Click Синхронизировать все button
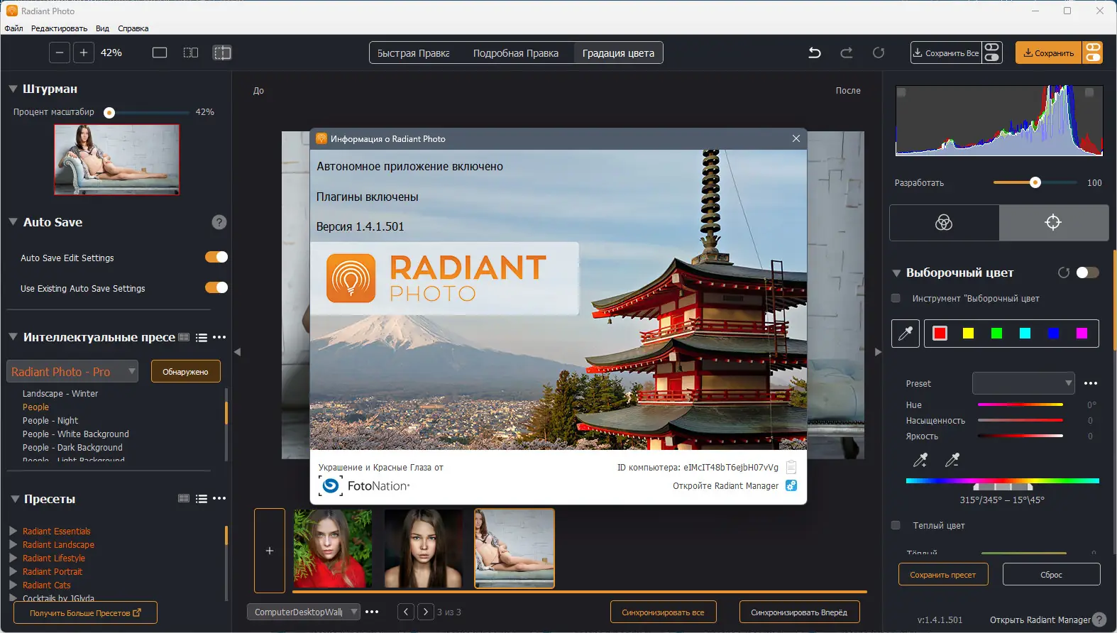Image resolution: width=1117 pixels, height=633 pixels. 663,612
